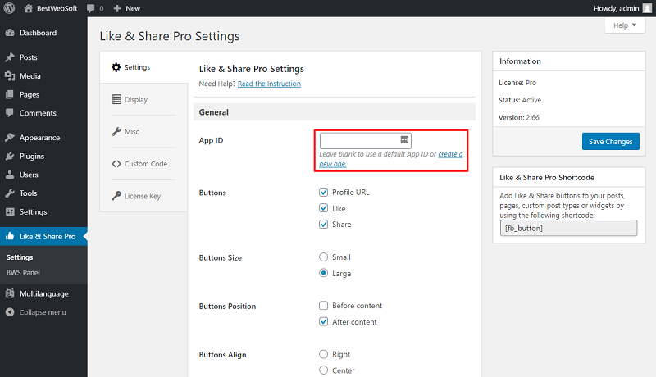This screenshot has height=377, width=656.
Task: Select the Large buttons size radio
Action: pos(323,274)
